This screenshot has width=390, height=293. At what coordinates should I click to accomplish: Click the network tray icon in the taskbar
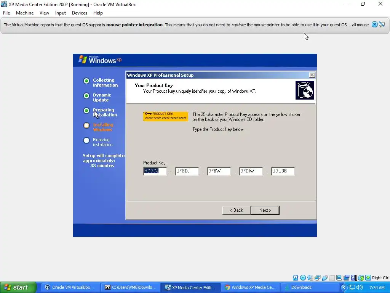click(x=352, y=287)
